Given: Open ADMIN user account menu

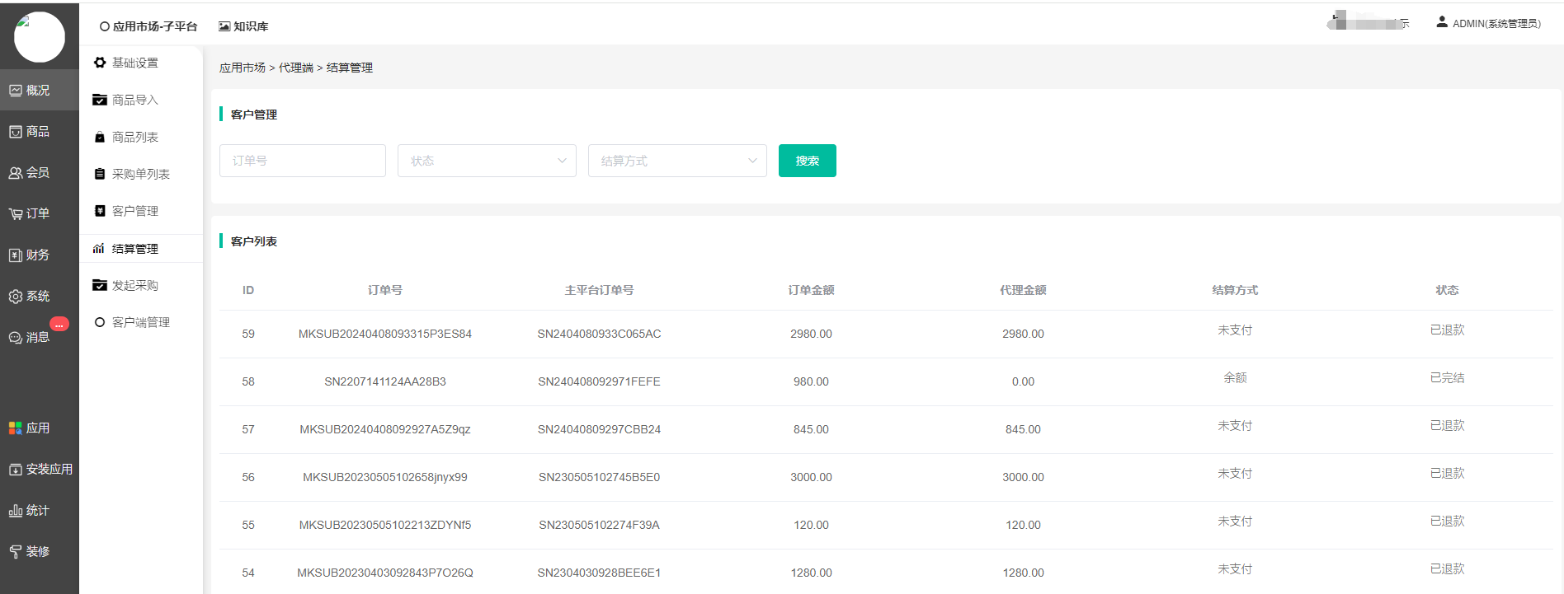Looking at the screenshot, I should [x=1488, y=23].
